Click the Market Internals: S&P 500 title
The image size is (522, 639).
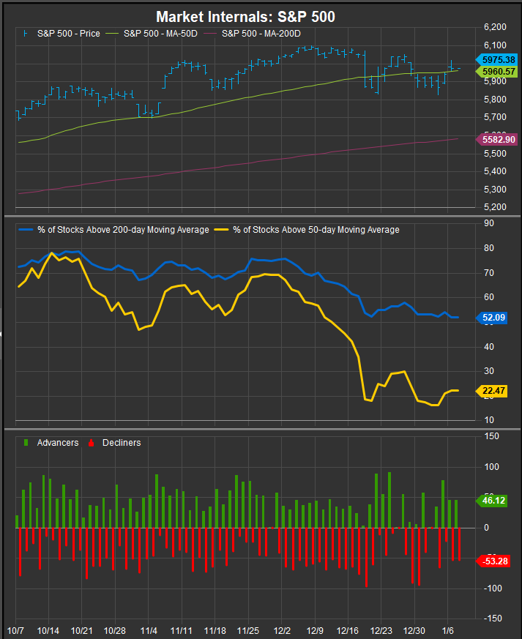pyautogui.click(x=245, y=17)
